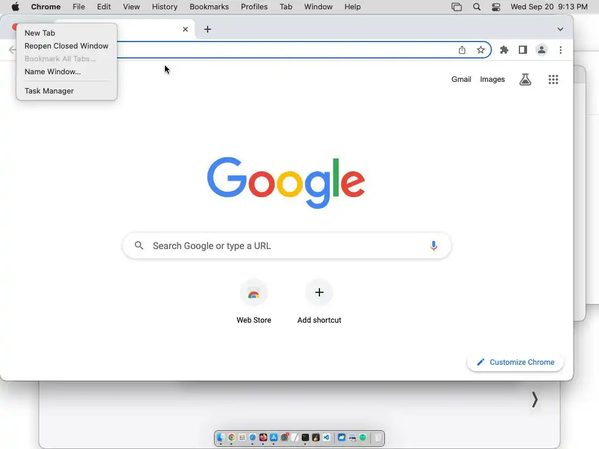The image size is (599, 449).
Task: Open the Edit menu
Action: [104, 7]
